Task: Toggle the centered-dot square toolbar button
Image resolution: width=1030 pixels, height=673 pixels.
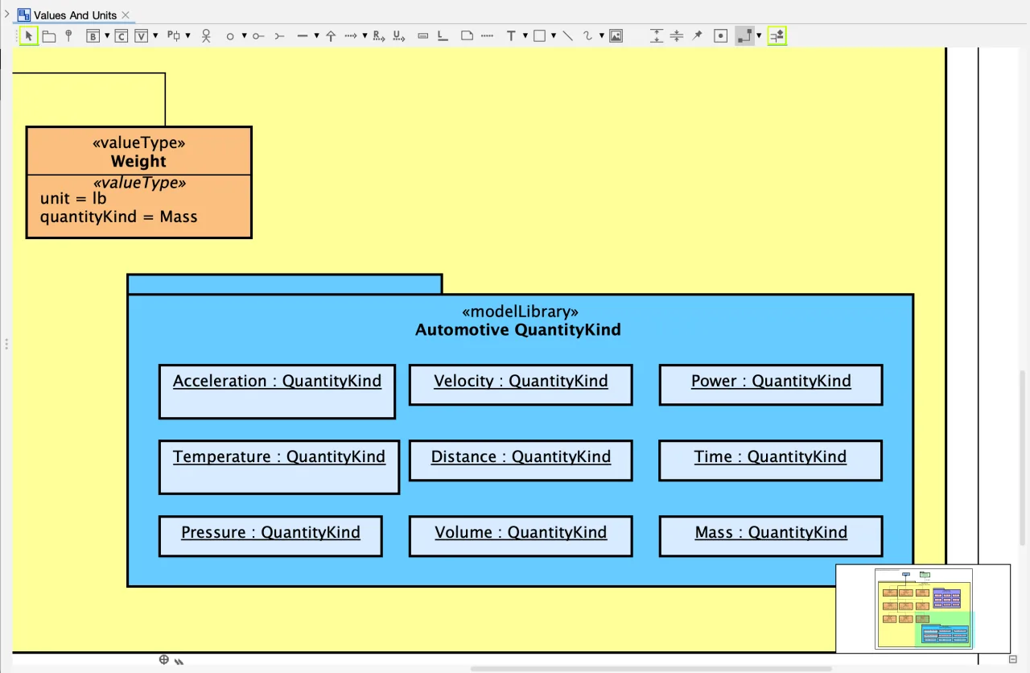Action: [x=721, y=36]
